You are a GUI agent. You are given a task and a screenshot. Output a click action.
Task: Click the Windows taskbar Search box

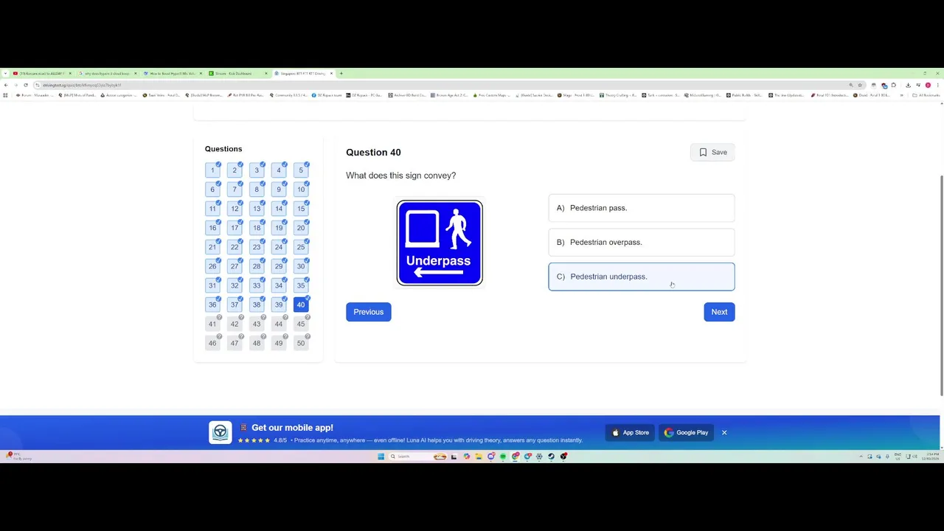(x=418, y=457)
